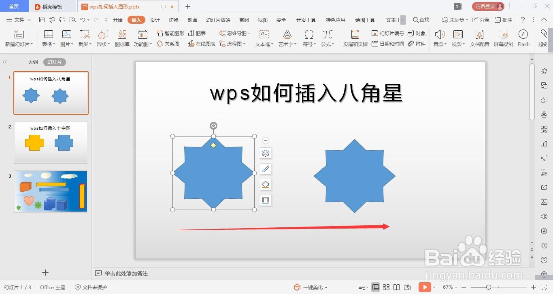The image size is (553, 294).
Task: Click the 符号 symbol icon
Action: click(309, 34)
